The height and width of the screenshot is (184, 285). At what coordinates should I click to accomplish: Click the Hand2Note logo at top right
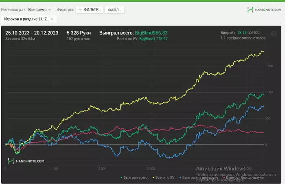point(264,10)
